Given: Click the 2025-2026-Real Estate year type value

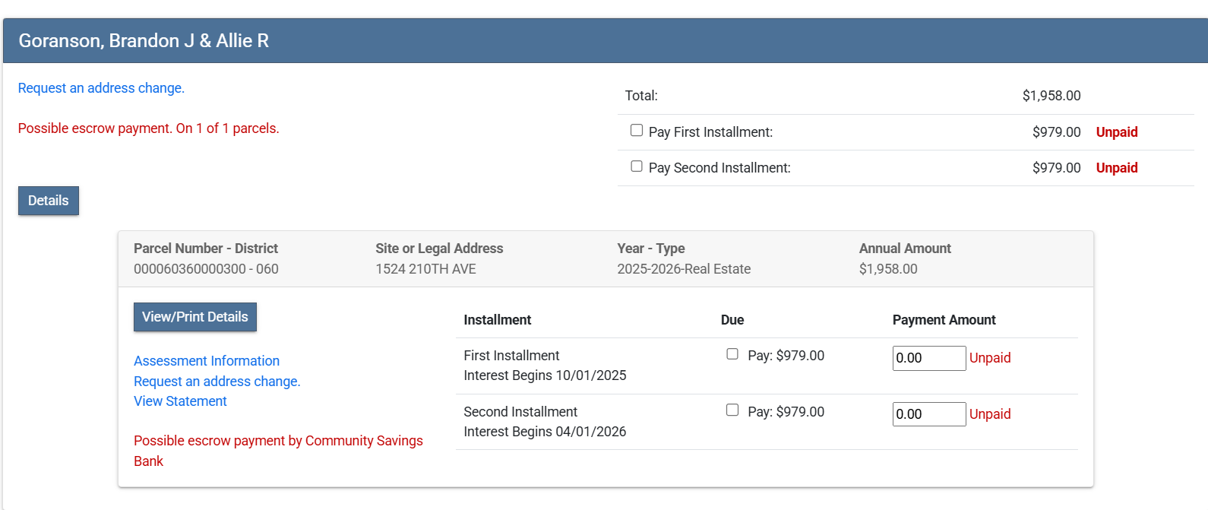Looking at the screenshot, I should 684,269.
